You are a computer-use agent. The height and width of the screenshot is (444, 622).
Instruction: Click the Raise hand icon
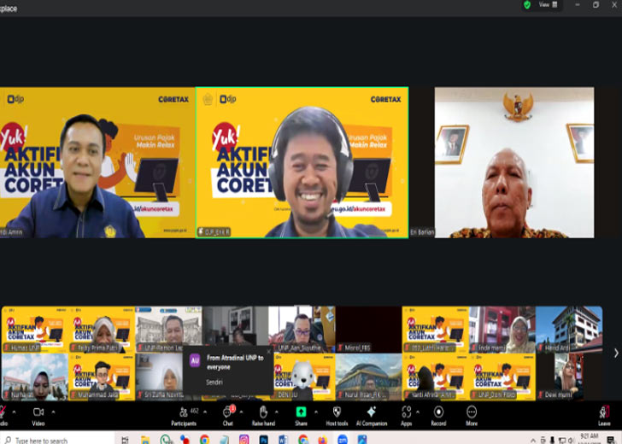click(x=263, y=414)
